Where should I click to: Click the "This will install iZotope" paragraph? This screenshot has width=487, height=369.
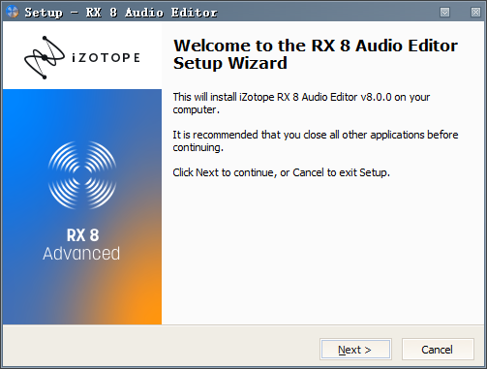301,104
